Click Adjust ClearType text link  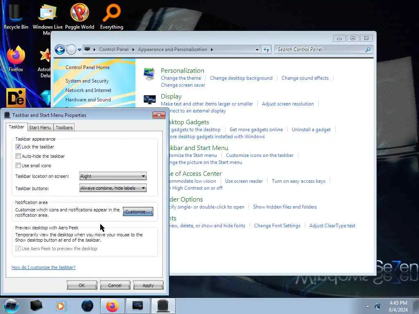click(x=332, y=226)
